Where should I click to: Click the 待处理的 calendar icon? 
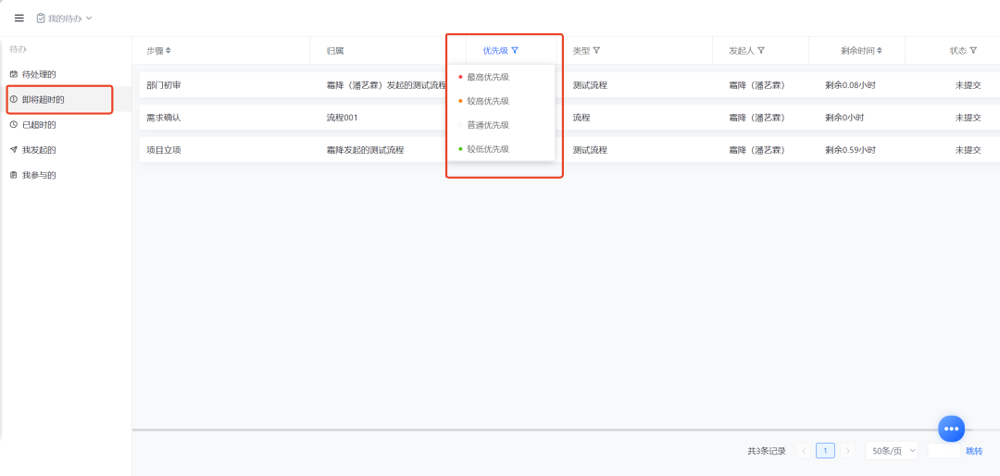(x=13, y=75)
